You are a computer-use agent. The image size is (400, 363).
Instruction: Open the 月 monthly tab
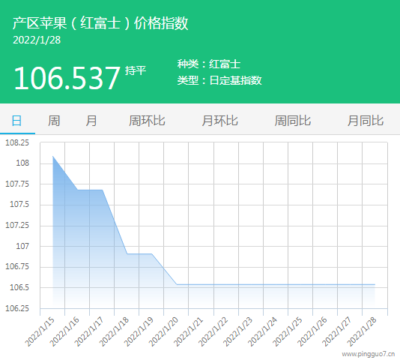point(91,121)
